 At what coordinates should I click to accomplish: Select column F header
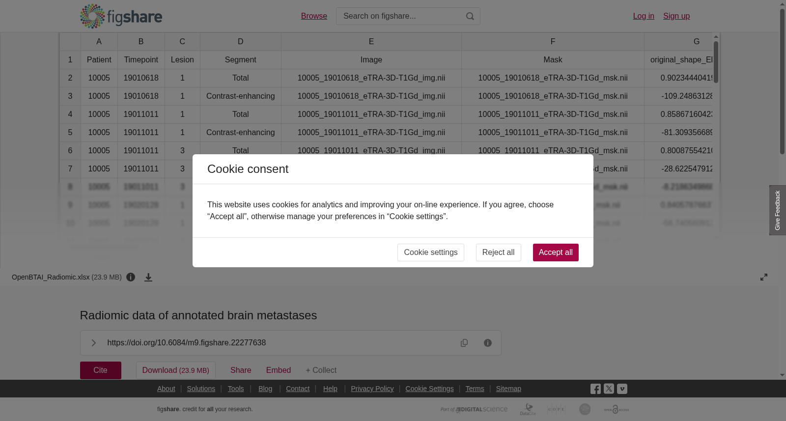point(553,42)
